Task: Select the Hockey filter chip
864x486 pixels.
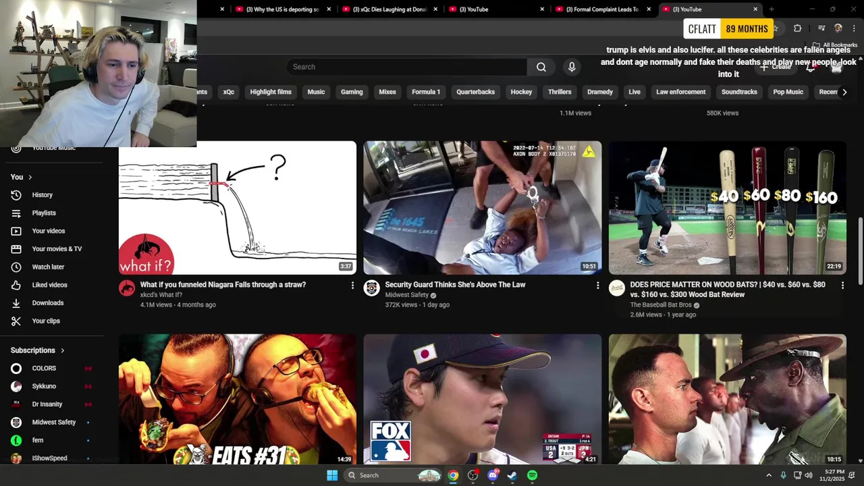Action: (521, 92)
